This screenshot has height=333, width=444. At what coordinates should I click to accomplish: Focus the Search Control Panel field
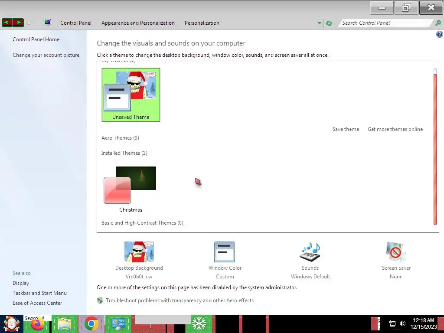pyautogui.click(x=385, y=23)
